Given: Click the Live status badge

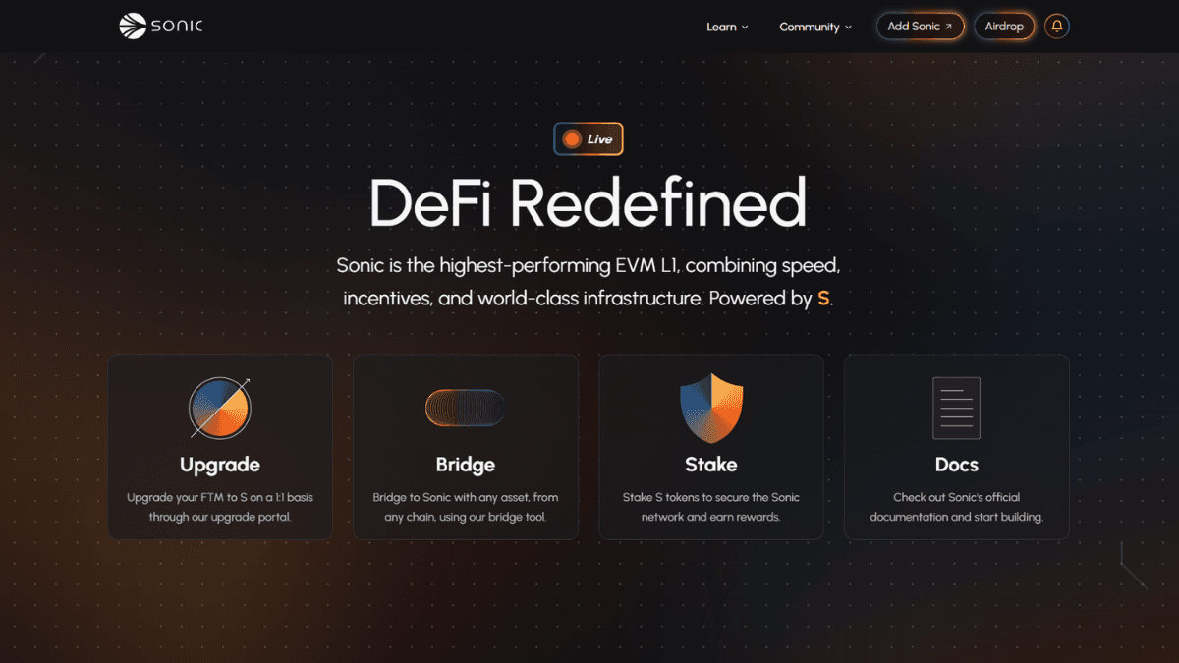Looking at the screenshot, I should (x=589, y=139).
